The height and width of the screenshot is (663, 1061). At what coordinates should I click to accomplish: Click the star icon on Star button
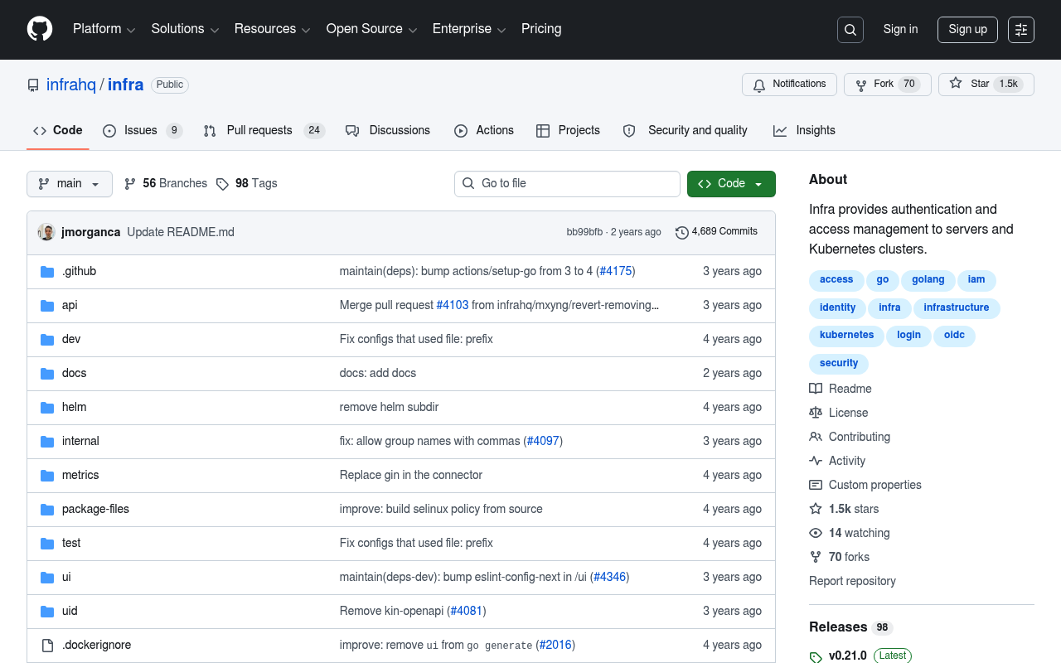tap(956, 84)
